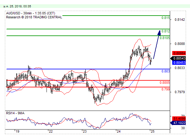Click the 0.7979 axis price label
Screen dimensions: 190x139
[x=180, y=92]
